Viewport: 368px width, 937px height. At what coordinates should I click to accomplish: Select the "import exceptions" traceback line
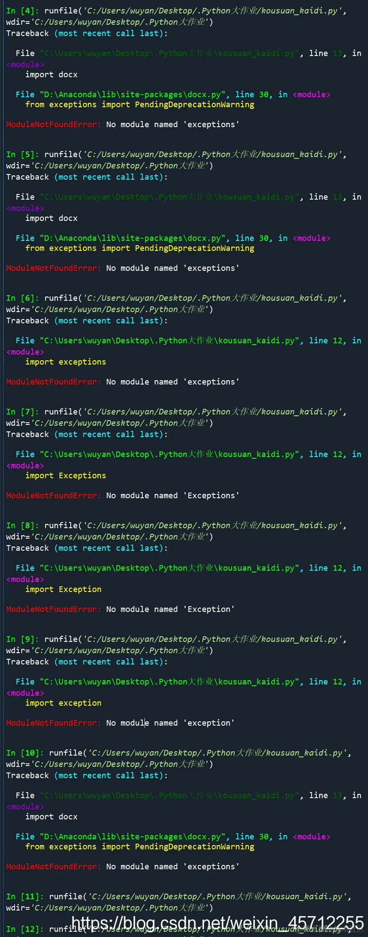pos(66,362)
